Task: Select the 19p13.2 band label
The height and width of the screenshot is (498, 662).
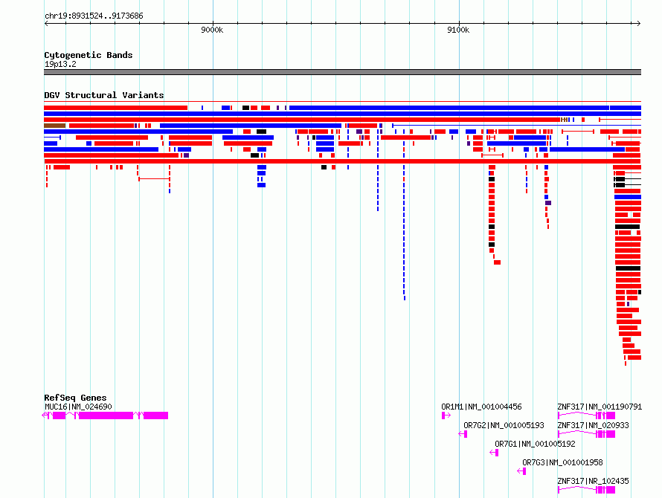Action: click(60, 64)
